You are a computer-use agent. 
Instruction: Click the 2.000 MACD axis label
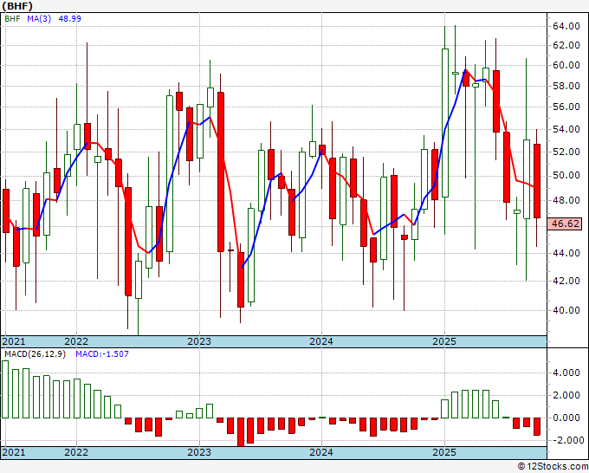point(566,395)
